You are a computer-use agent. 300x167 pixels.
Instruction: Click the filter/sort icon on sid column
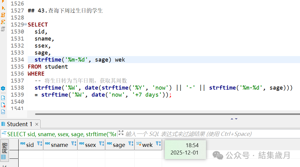[40, 144]
